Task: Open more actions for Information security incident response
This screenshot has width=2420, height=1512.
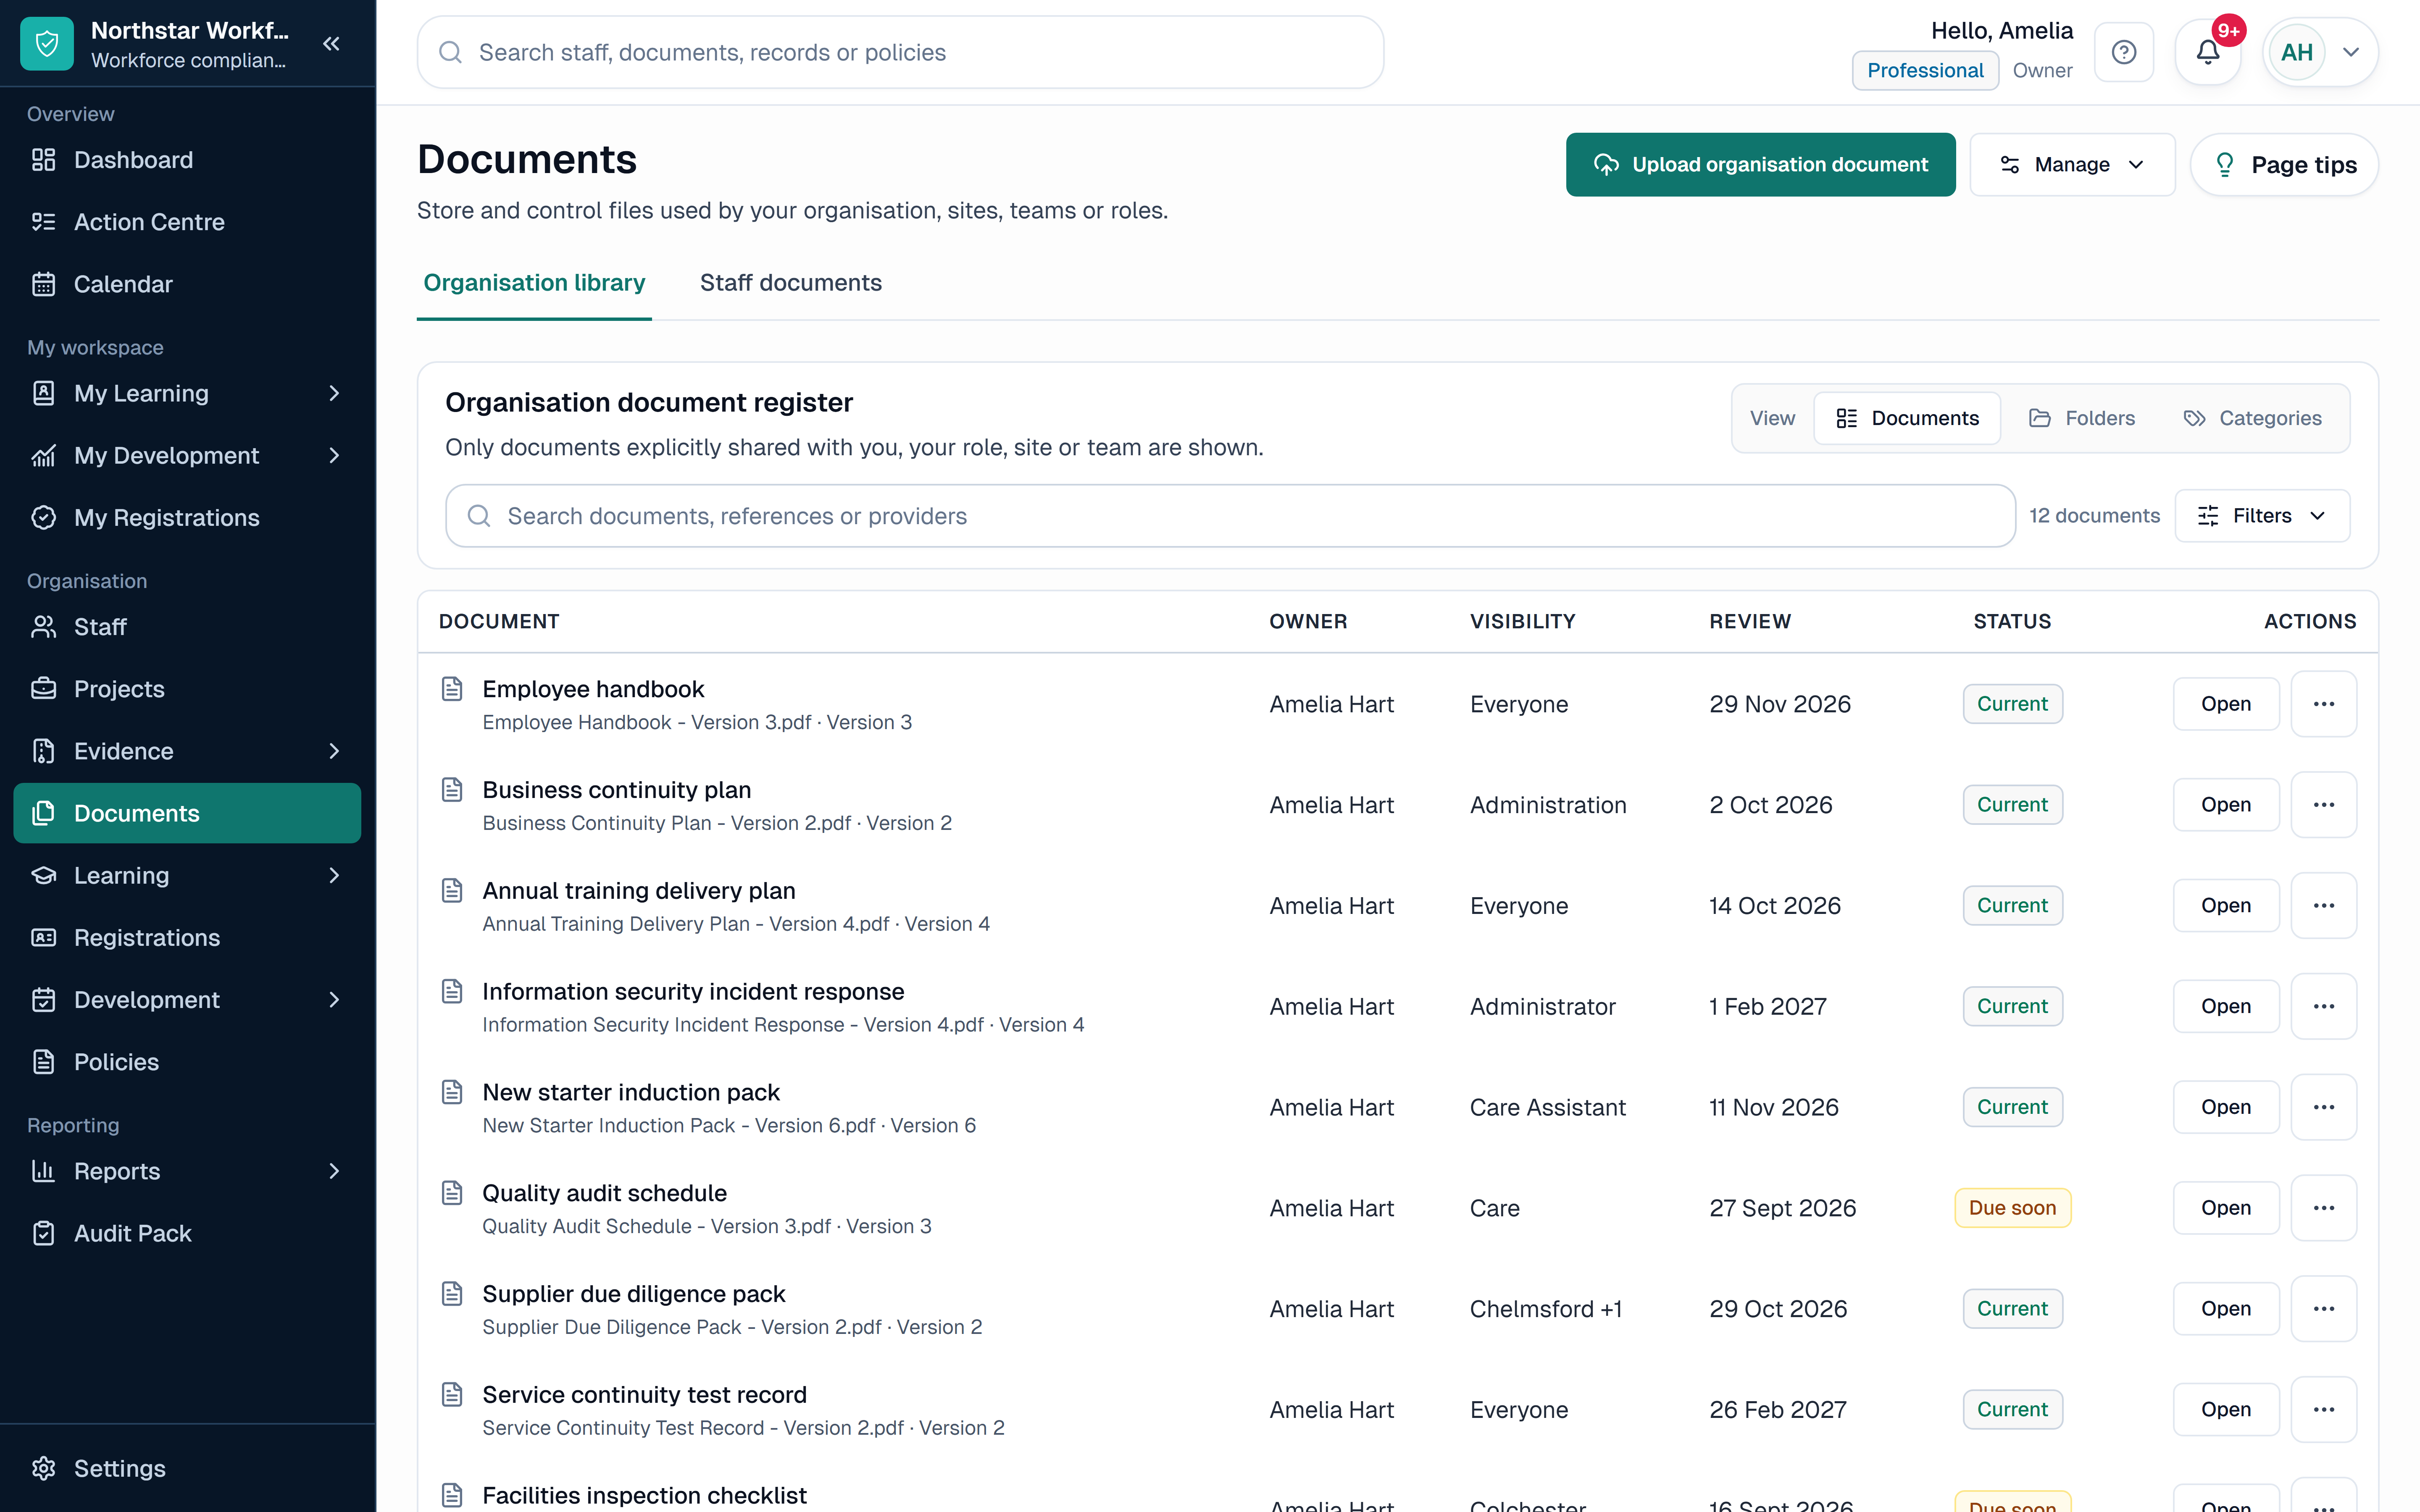Action: 2324,1006
